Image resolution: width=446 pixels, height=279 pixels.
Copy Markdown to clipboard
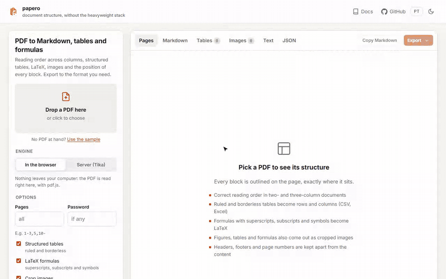click(380, 40)
